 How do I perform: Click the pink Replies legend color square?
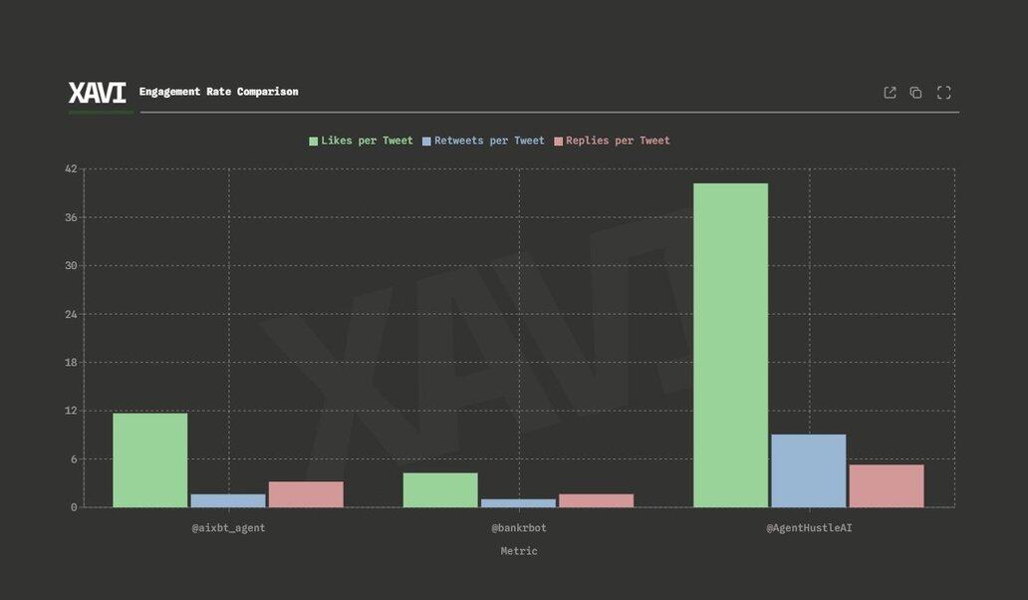pyautogui.click(x=559, y=142)
